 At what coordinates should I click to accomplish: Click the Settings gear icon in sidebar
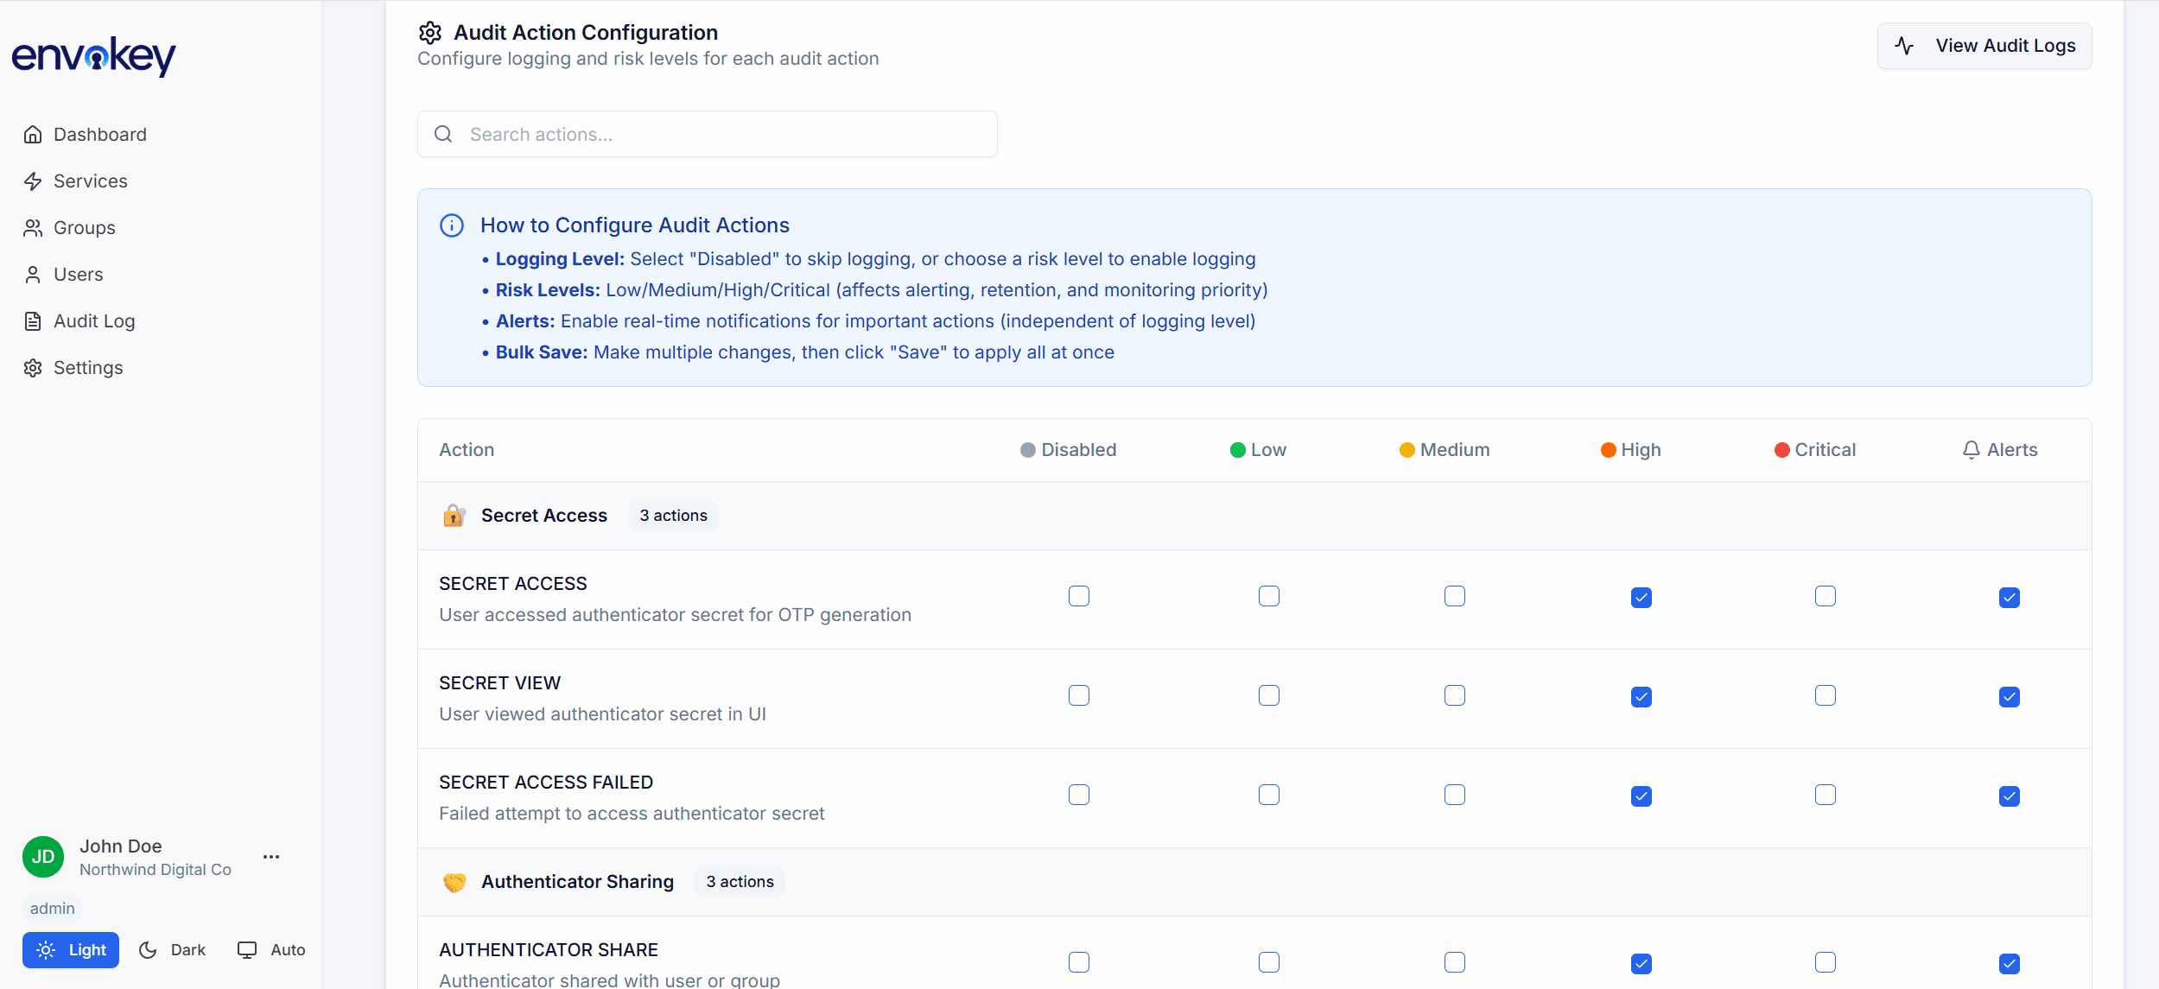click(33, 368)
